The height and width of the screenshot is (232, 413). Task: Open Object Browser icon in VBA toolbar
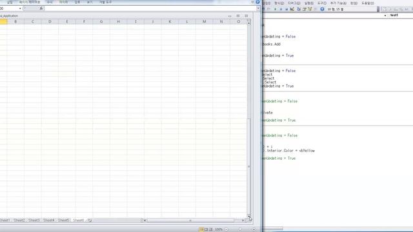(x=310, y=9)
